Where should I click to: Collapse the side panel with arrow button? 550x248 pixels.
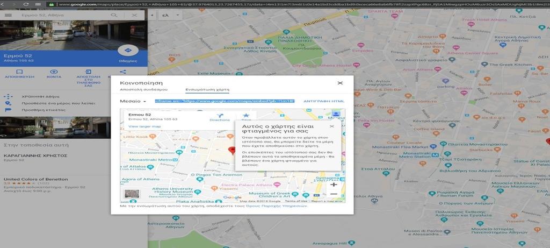pyautogui.click(x=152, y=16)
